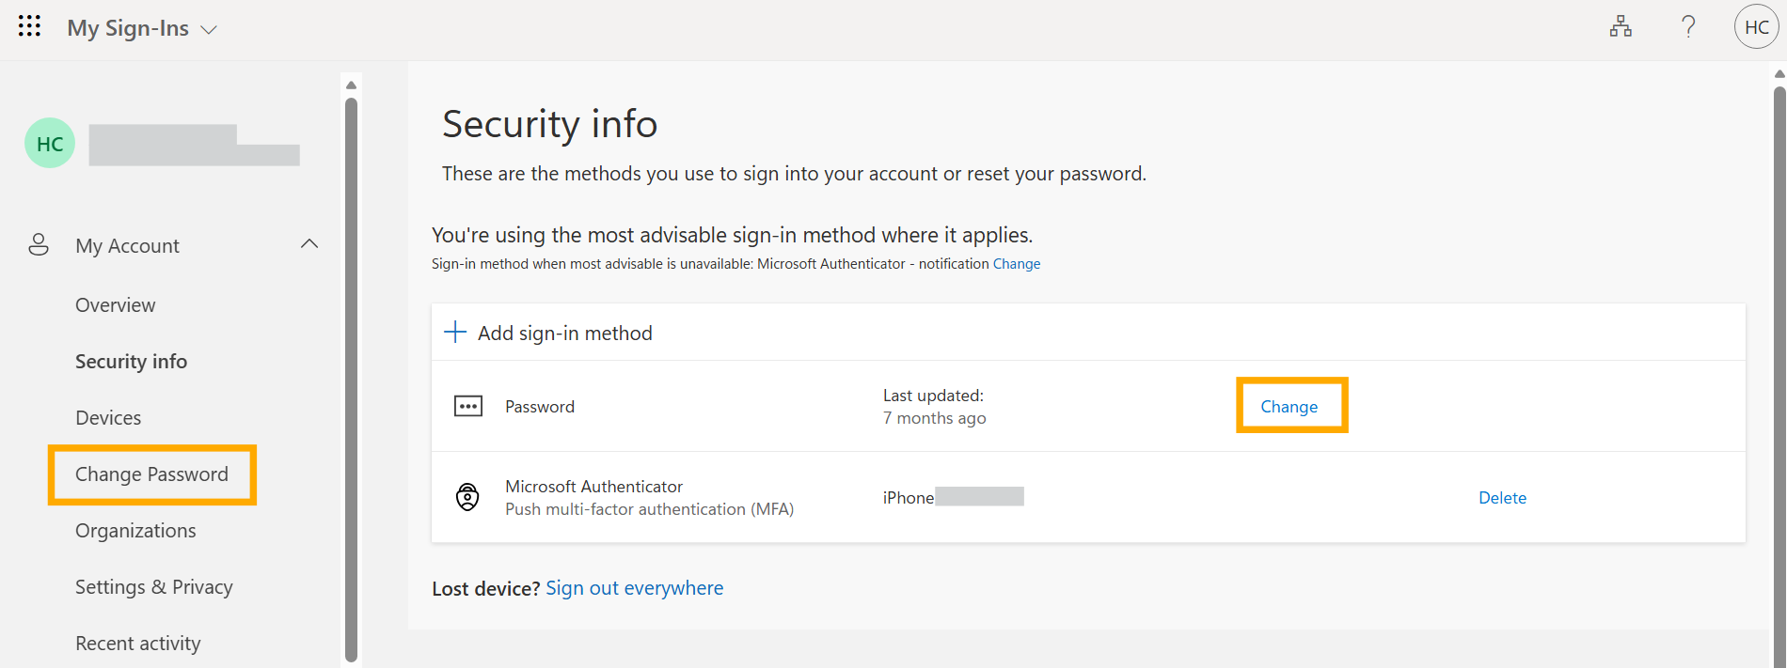Click the Microsoft Authenticator icon
Screen dimensions: 1787x668
(x=467, y=496)
